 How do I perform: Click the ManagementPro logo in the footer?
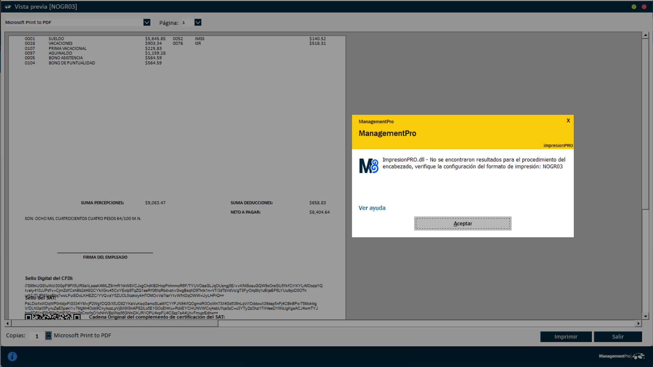621,356
